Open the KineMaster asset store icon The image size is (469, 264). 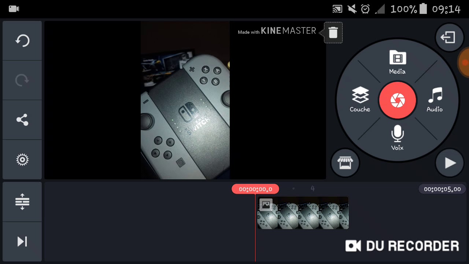click(x=345, y=163)
